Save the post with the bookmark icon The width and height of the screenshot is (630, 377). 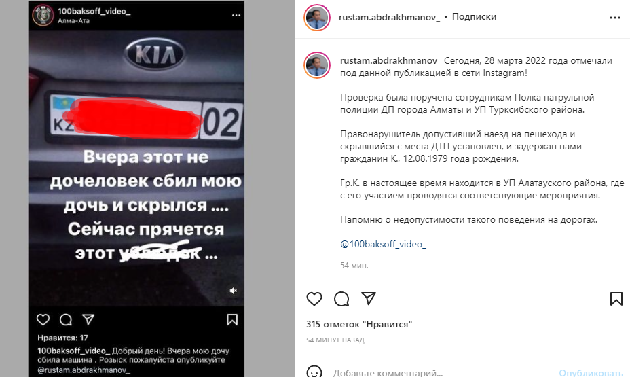pyautogui.click(x=616, y=299)
